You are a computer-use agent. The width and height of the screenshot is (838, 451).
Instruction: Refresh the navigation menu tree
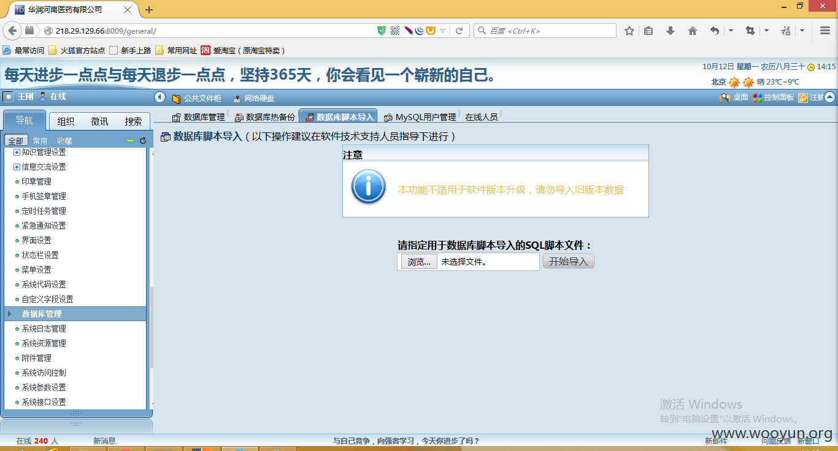click(x=143, y=141)
